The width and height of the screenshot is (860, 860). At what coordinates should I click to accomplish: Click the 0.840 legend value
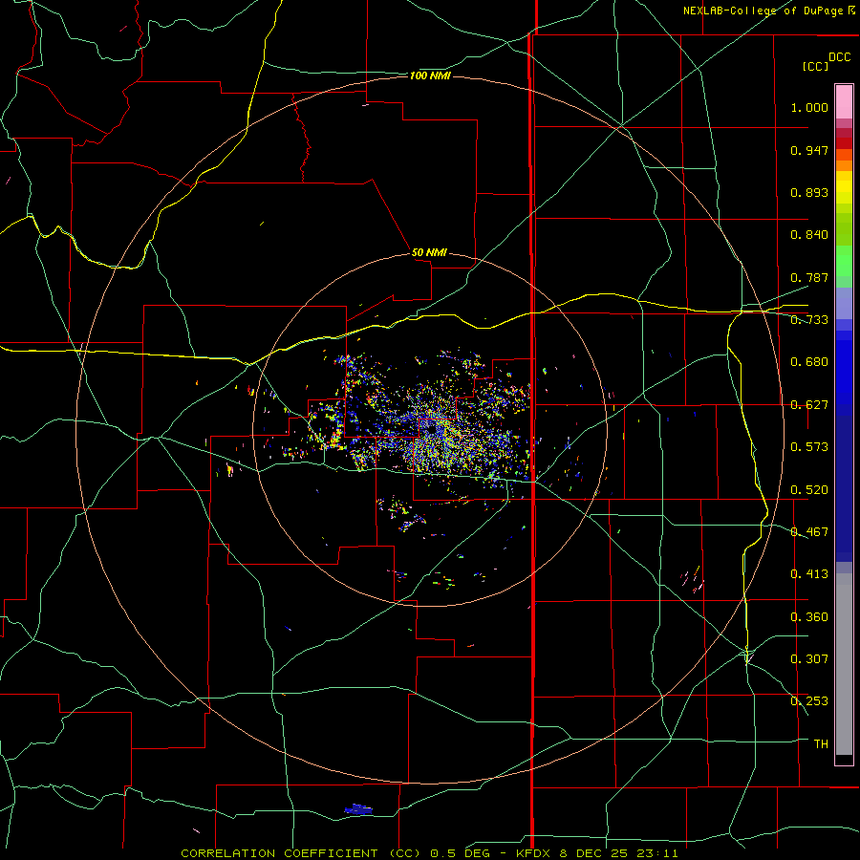pyautogui.click(x=809, y=235)
